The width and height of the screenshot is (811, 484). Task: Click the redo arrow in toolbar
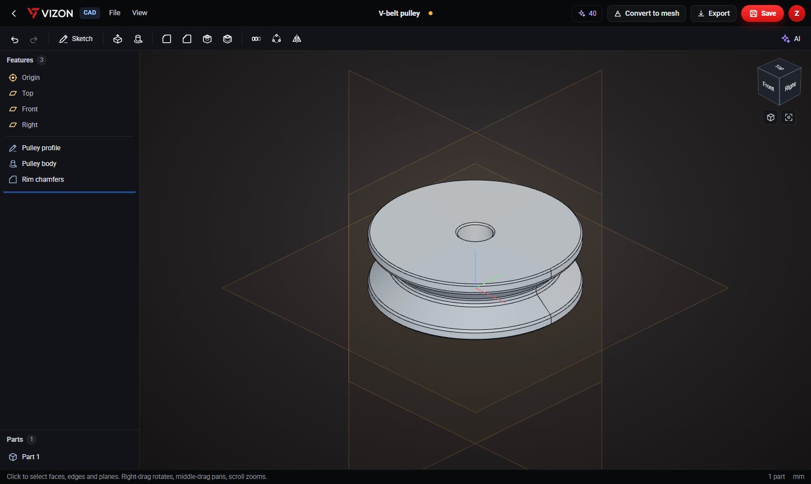coord(34,39)
